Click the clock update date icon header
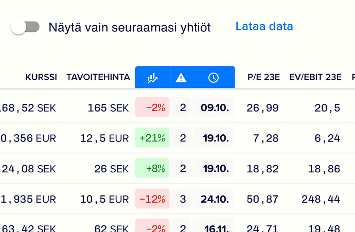Viewport: 355px width, 232px height. [214, 78]
